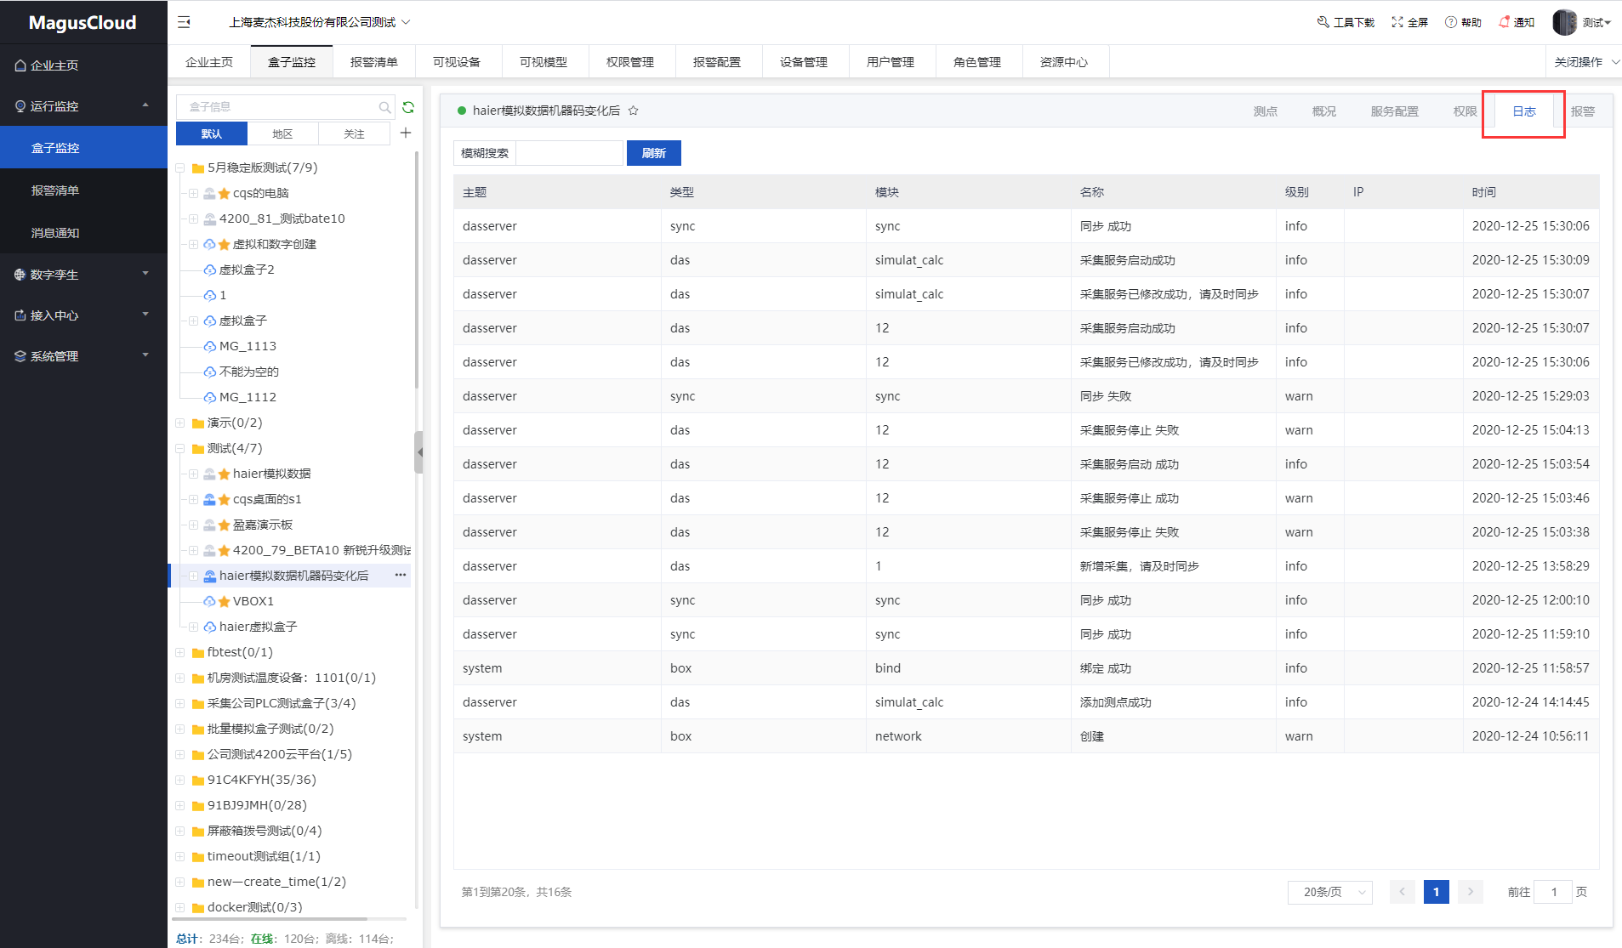Collapse the sidebar with the menu fold icon
The height and width of the screenshot is (948, 1622).
point(184,22)
